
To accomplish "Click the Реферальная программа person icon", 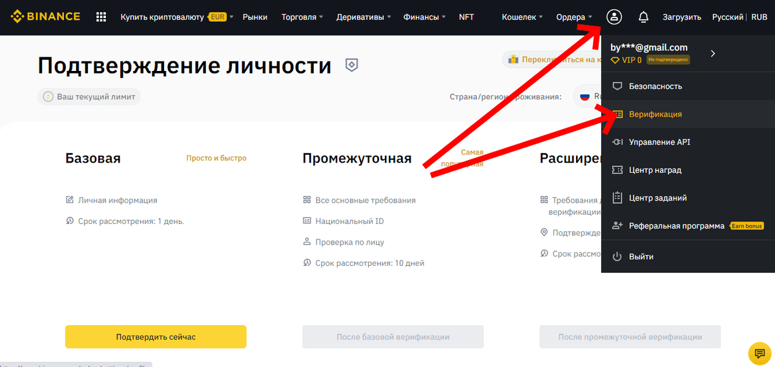I will pyautogui.click(x=617, y=226).
